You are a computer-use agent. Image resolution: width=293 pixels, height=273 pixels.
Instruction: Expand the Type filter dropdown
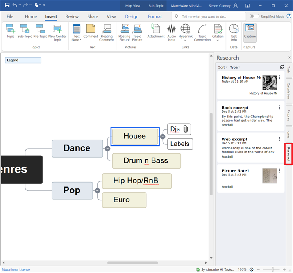[235, 67]
